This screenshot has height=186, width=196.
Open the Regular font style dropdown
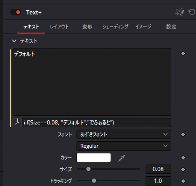124,146
